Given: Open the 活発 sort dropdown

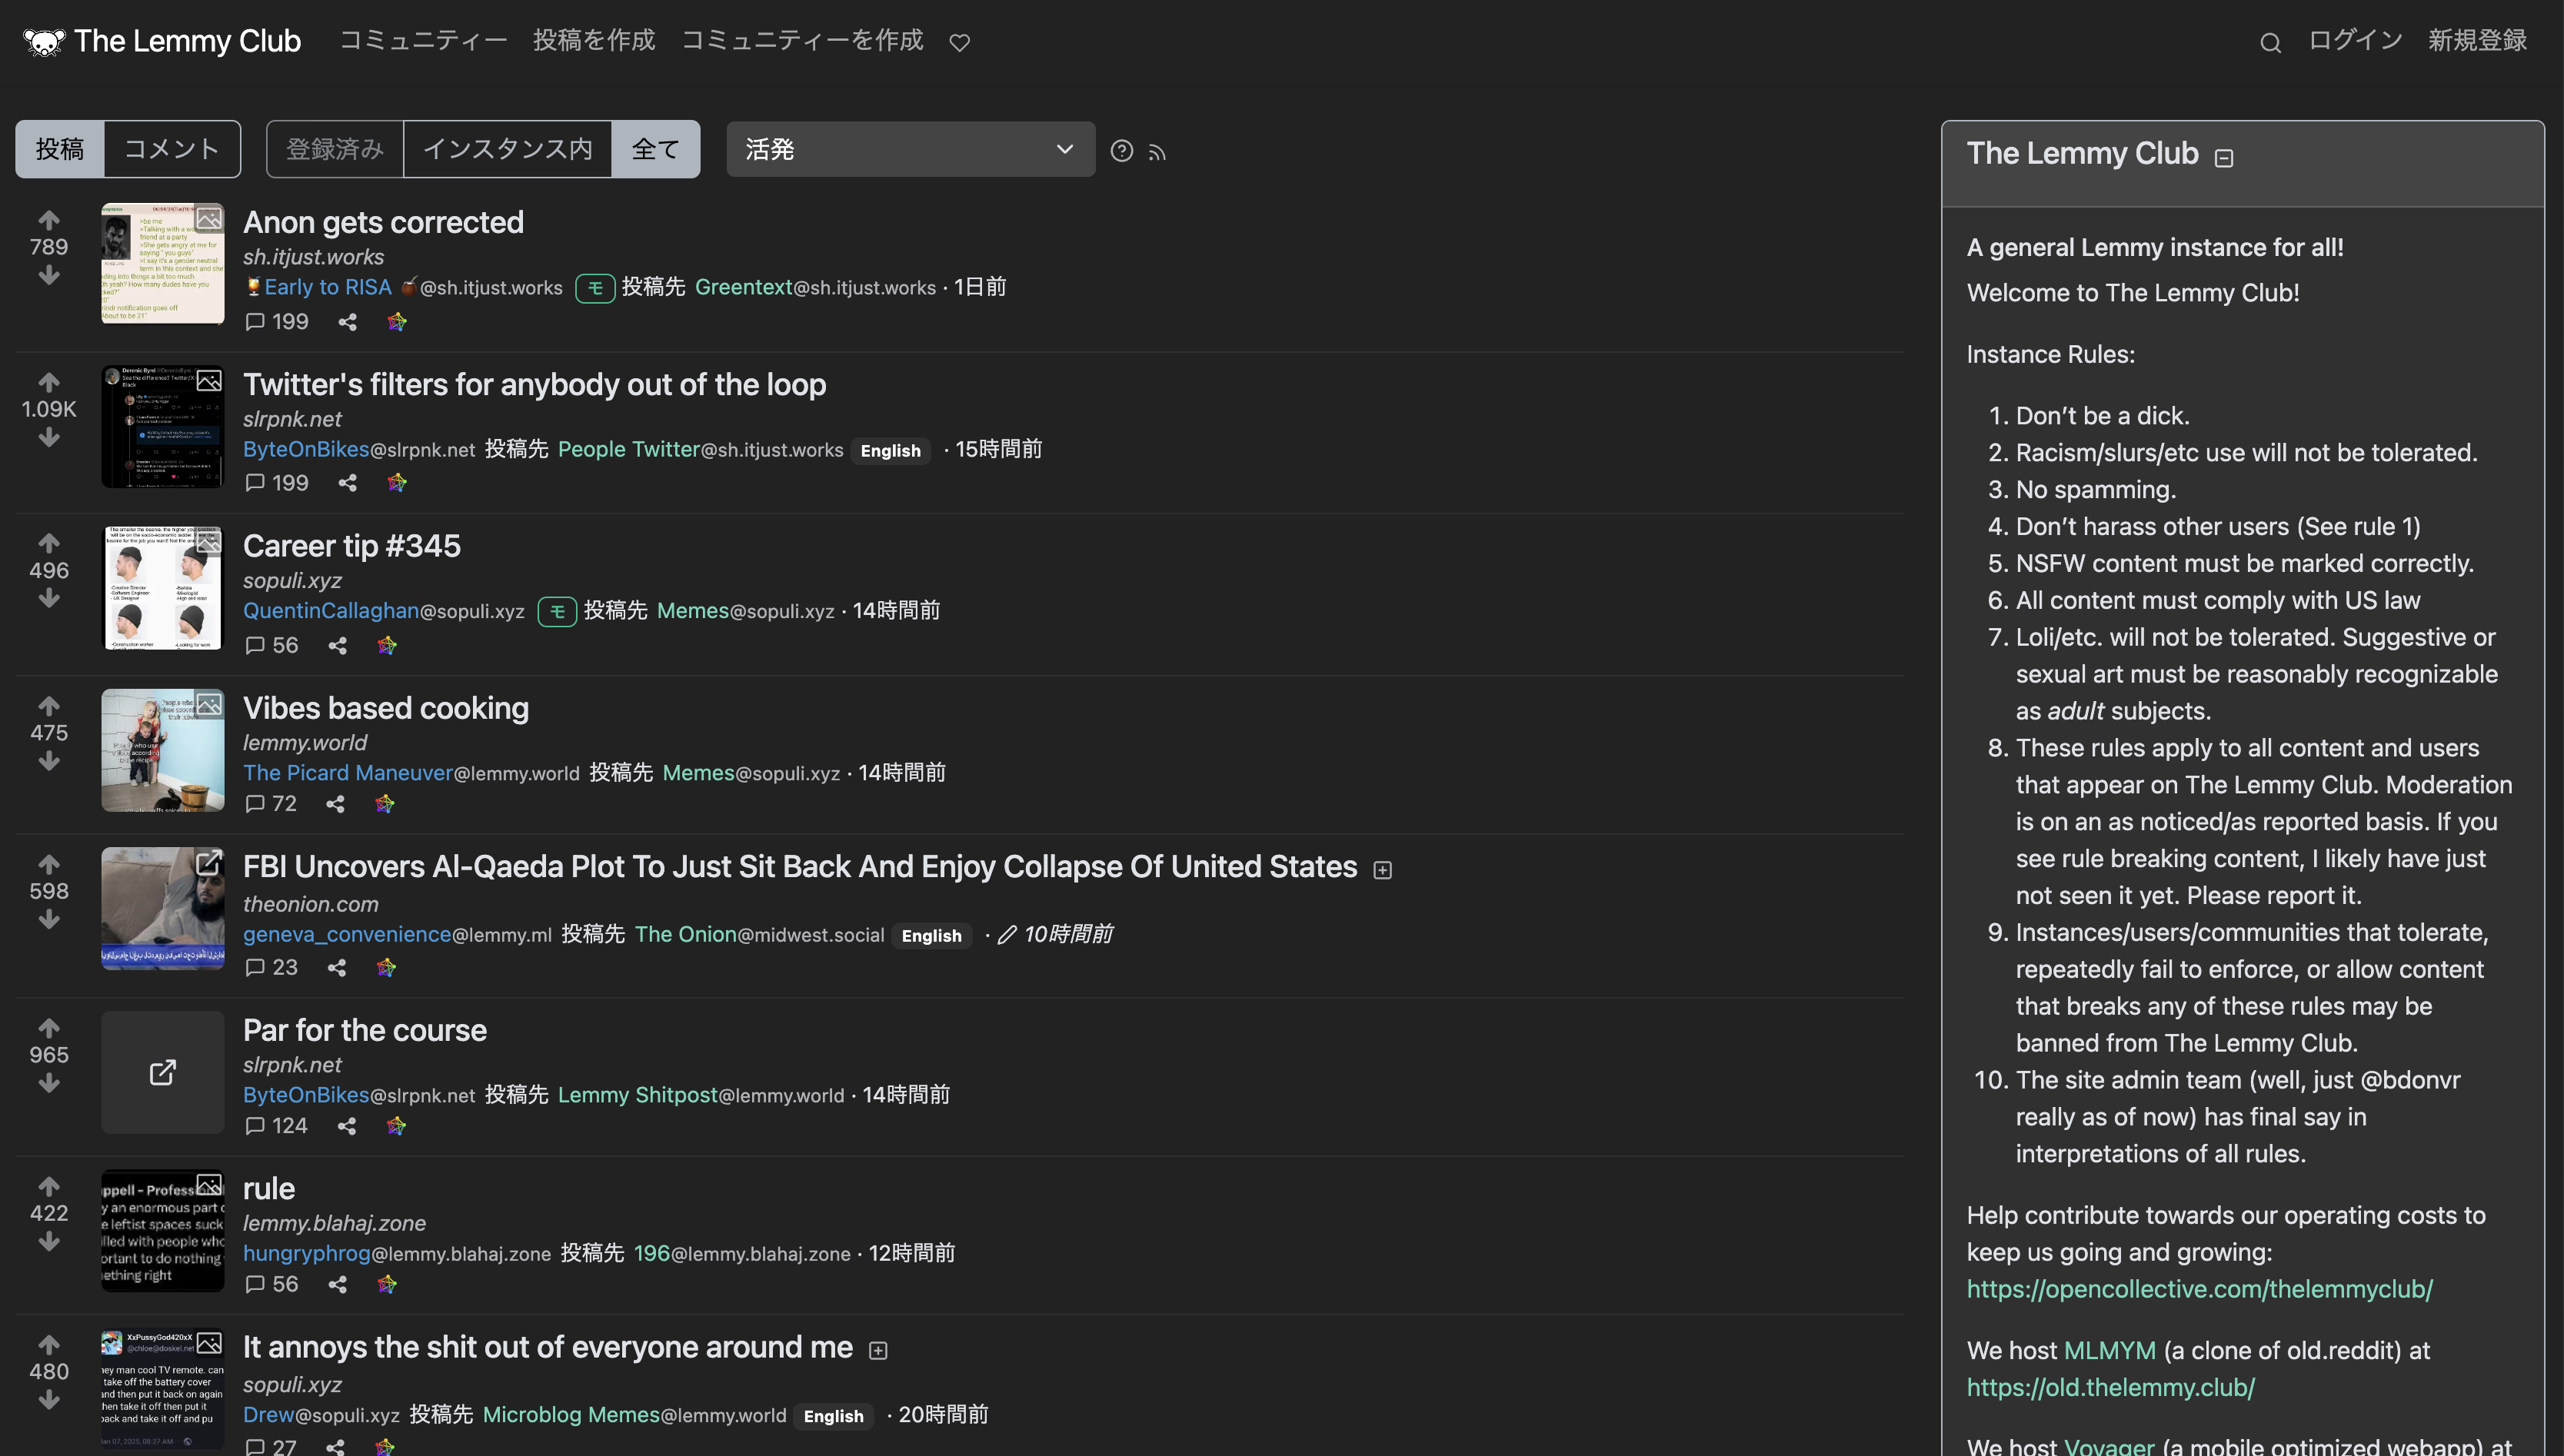Looking at the screenshot, I should pyautogui.click(x=909, y=149).
